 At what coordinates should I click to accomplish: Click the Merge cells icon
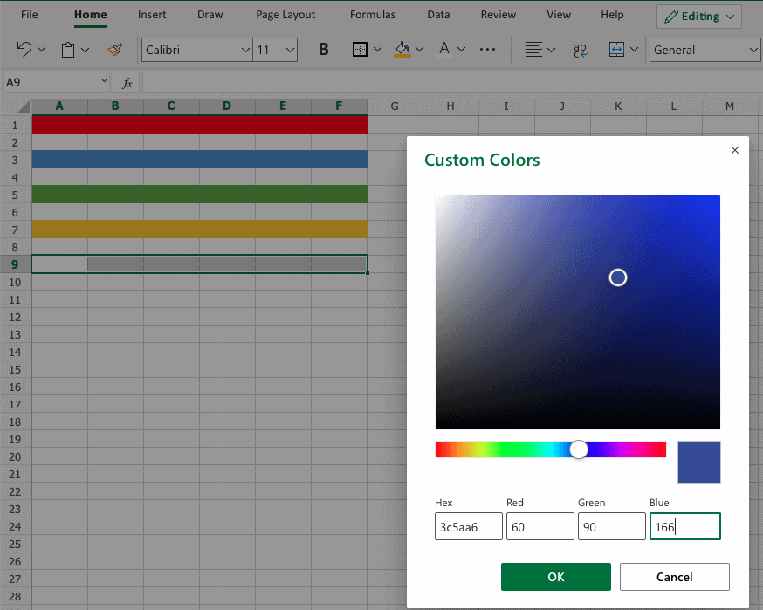[x=617, y=50]
